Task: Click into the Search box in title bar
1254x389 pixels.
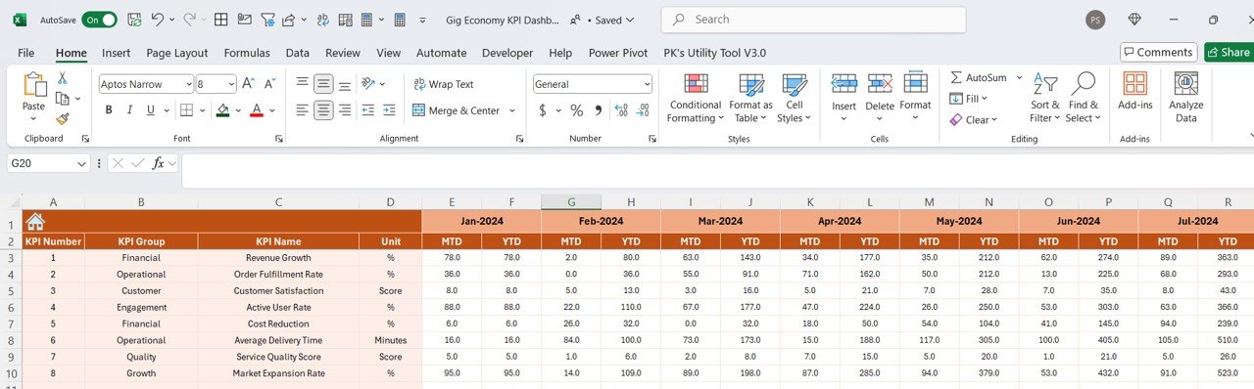Action: click(813, 20)
